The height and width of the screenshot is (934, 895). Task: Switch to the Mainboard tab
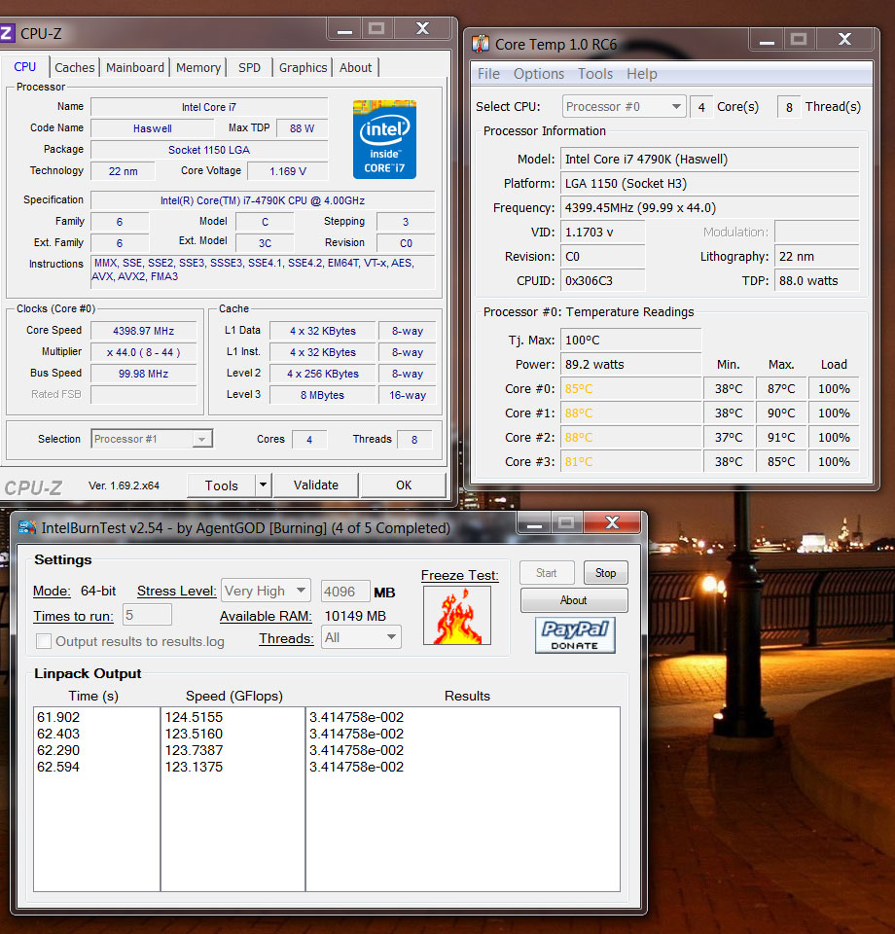[x=135, y=67]
